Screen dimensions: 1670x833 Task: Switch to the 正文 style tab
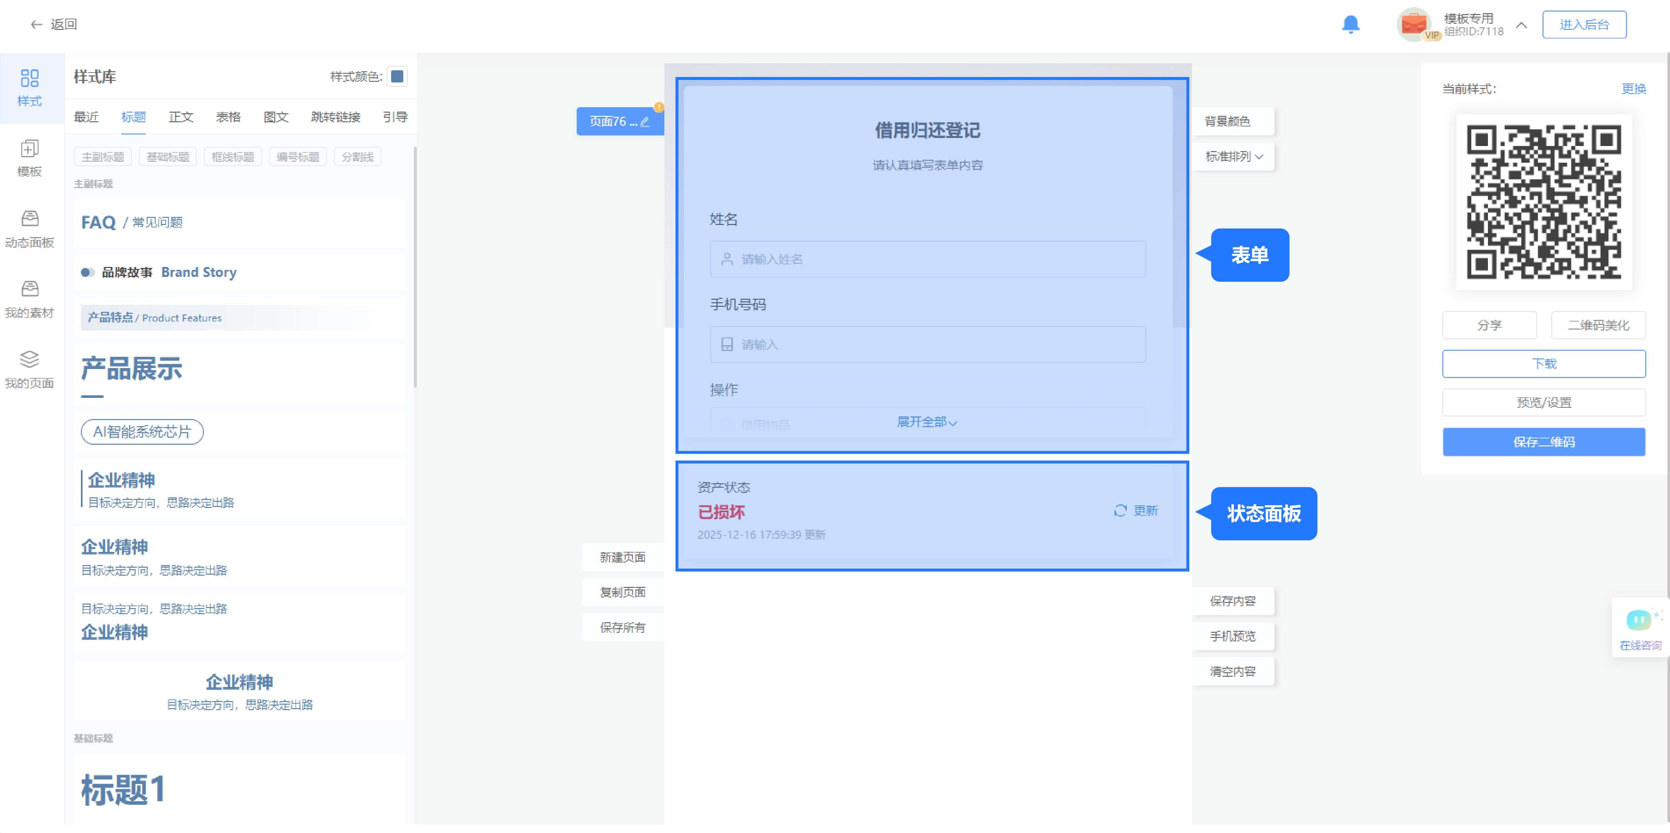(181, 117)
